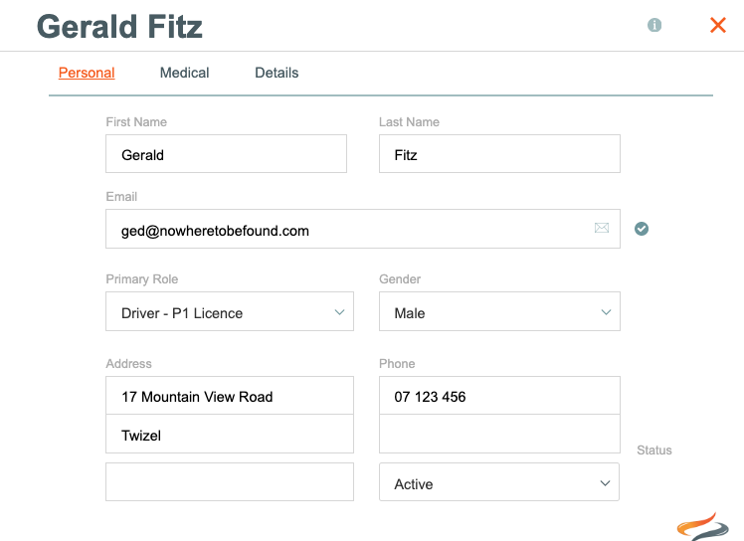This screenshot has width=744, height=541.
Task: Click the envelope icon in the Email field
Action: point(602,228)
